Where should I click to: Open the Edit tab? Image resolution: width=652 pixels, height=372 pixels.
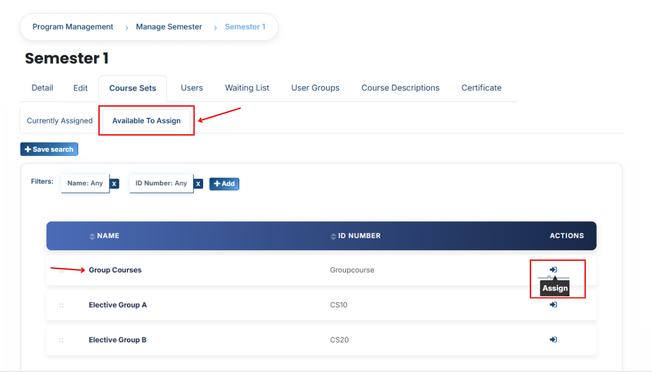(80, 88)
